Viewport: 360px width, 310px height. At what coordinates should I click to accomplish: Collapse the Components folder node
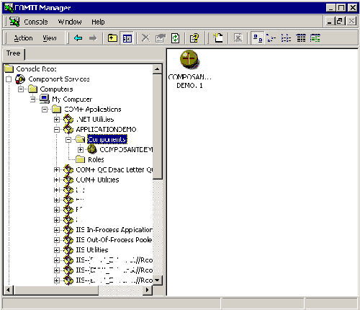pos(68,140)
